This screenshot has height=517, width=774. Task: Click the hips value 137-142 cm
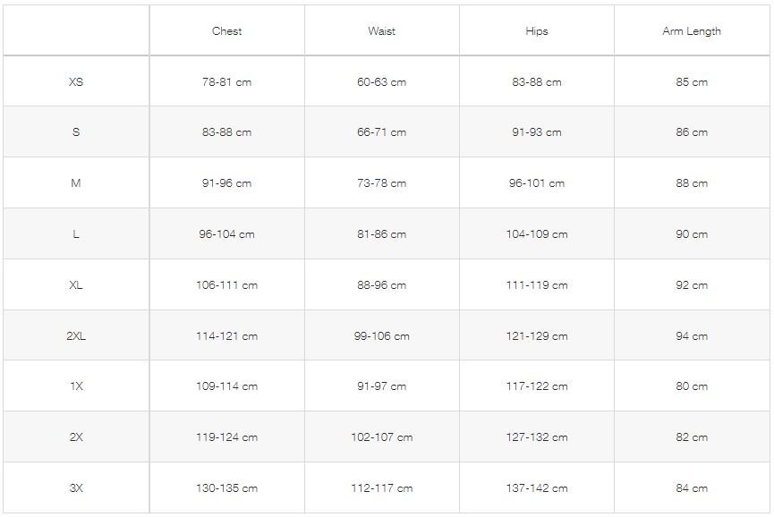point(537,487)
